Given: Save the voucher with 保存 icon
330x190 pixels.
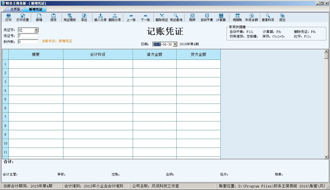Looking at the screenshot, I should tap(53, 18).
